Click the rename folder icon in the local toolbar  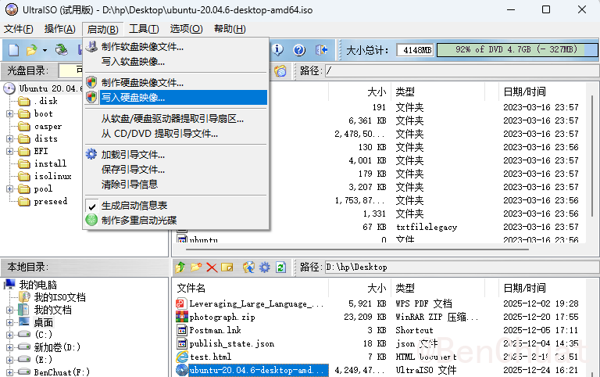[x=227, y=267]
